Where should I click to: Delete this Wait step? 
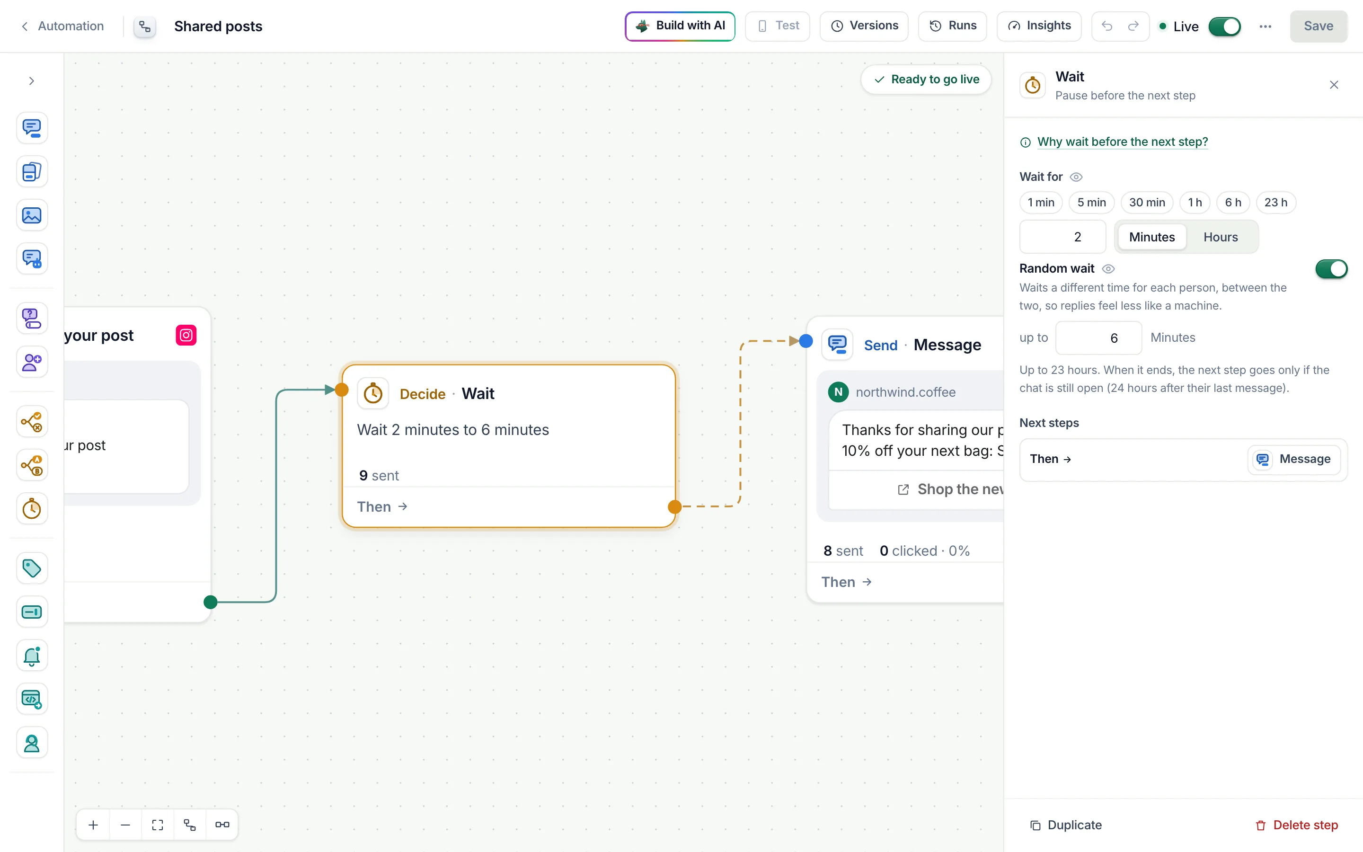pyautogui.click(x=1297, y=825)
